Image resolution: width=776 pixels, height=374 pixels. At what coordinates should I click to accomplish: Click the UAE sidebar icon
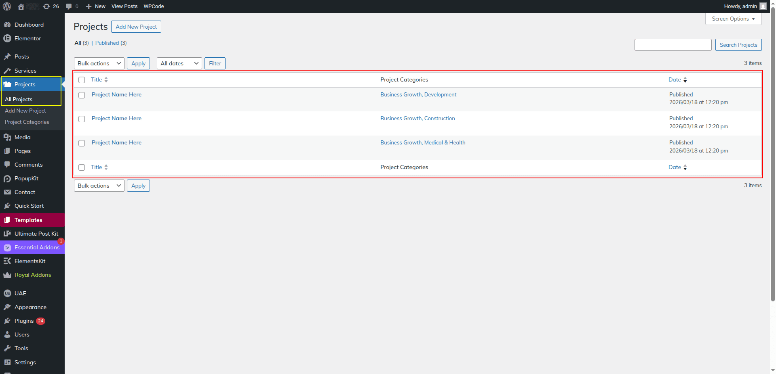click(x=7, y=293)
